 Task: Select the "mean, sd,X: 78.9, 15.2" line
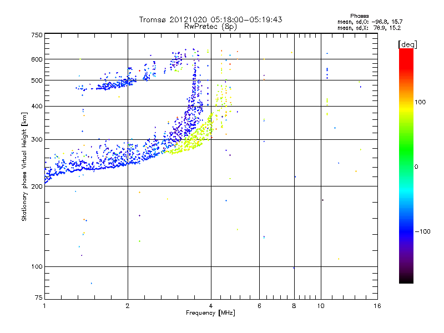(x=369, y=28)
